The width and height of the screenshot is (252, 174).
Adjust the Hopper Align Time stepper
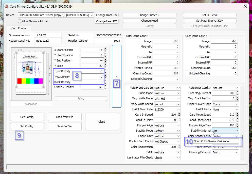coord(238,125)
